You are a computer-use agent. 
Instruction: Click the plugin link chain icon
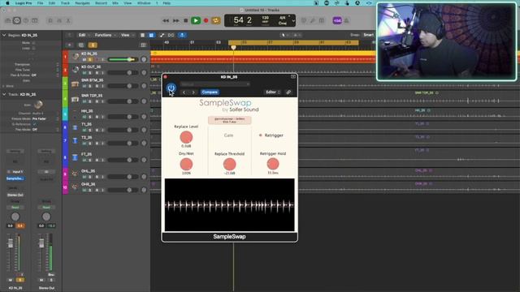pos(288,92)
